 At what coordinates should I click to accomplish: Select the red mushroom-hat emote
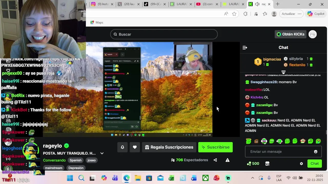(x=303, y=141)
